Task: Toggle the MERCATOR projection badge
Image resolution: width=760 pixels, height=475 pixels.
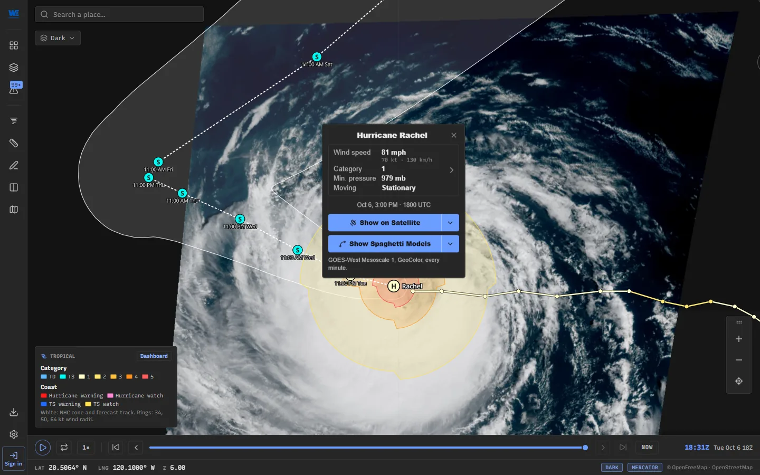Action: click(x=645, y=468)
